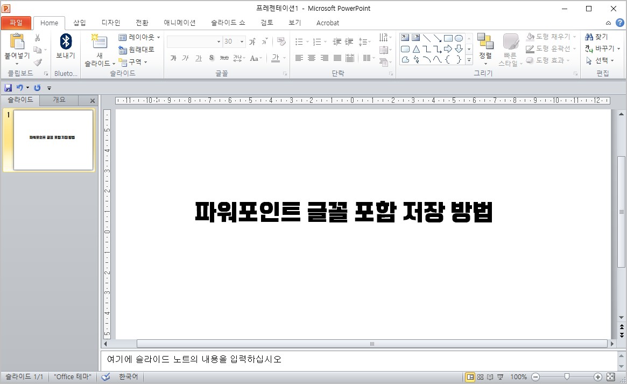Open the Help question mark
The image size is (627, 384).
[620, 23]
